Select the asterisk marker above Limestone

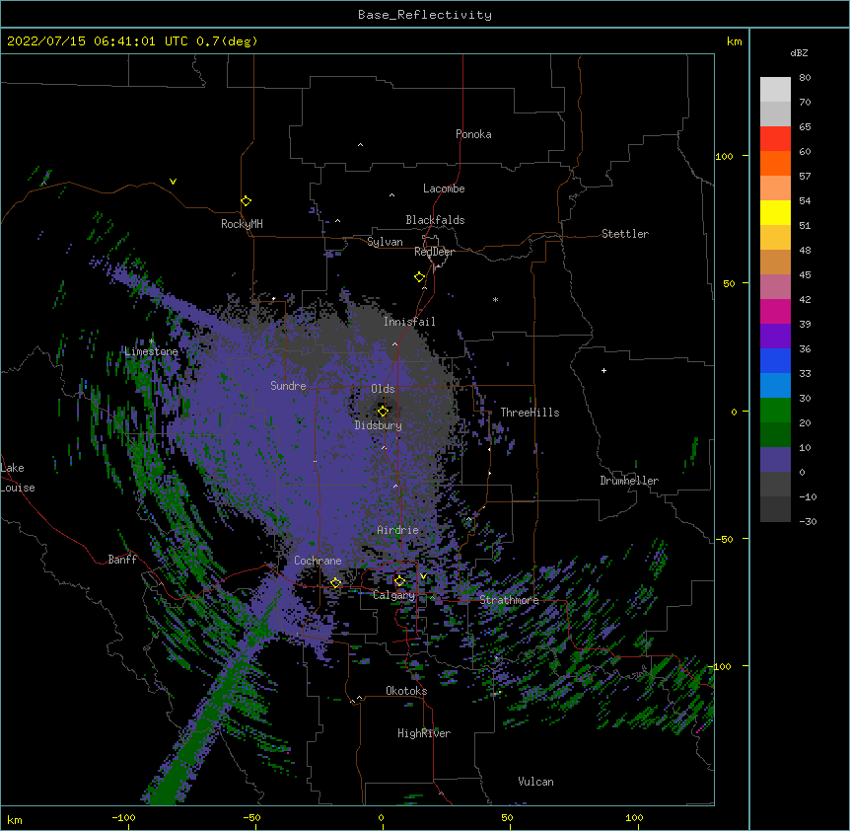(151, 341)
